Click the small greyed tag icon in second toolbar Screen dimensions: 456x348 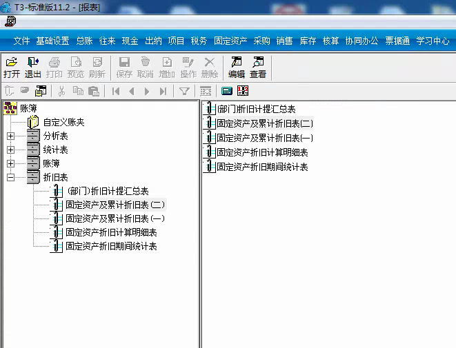[25, 90]
